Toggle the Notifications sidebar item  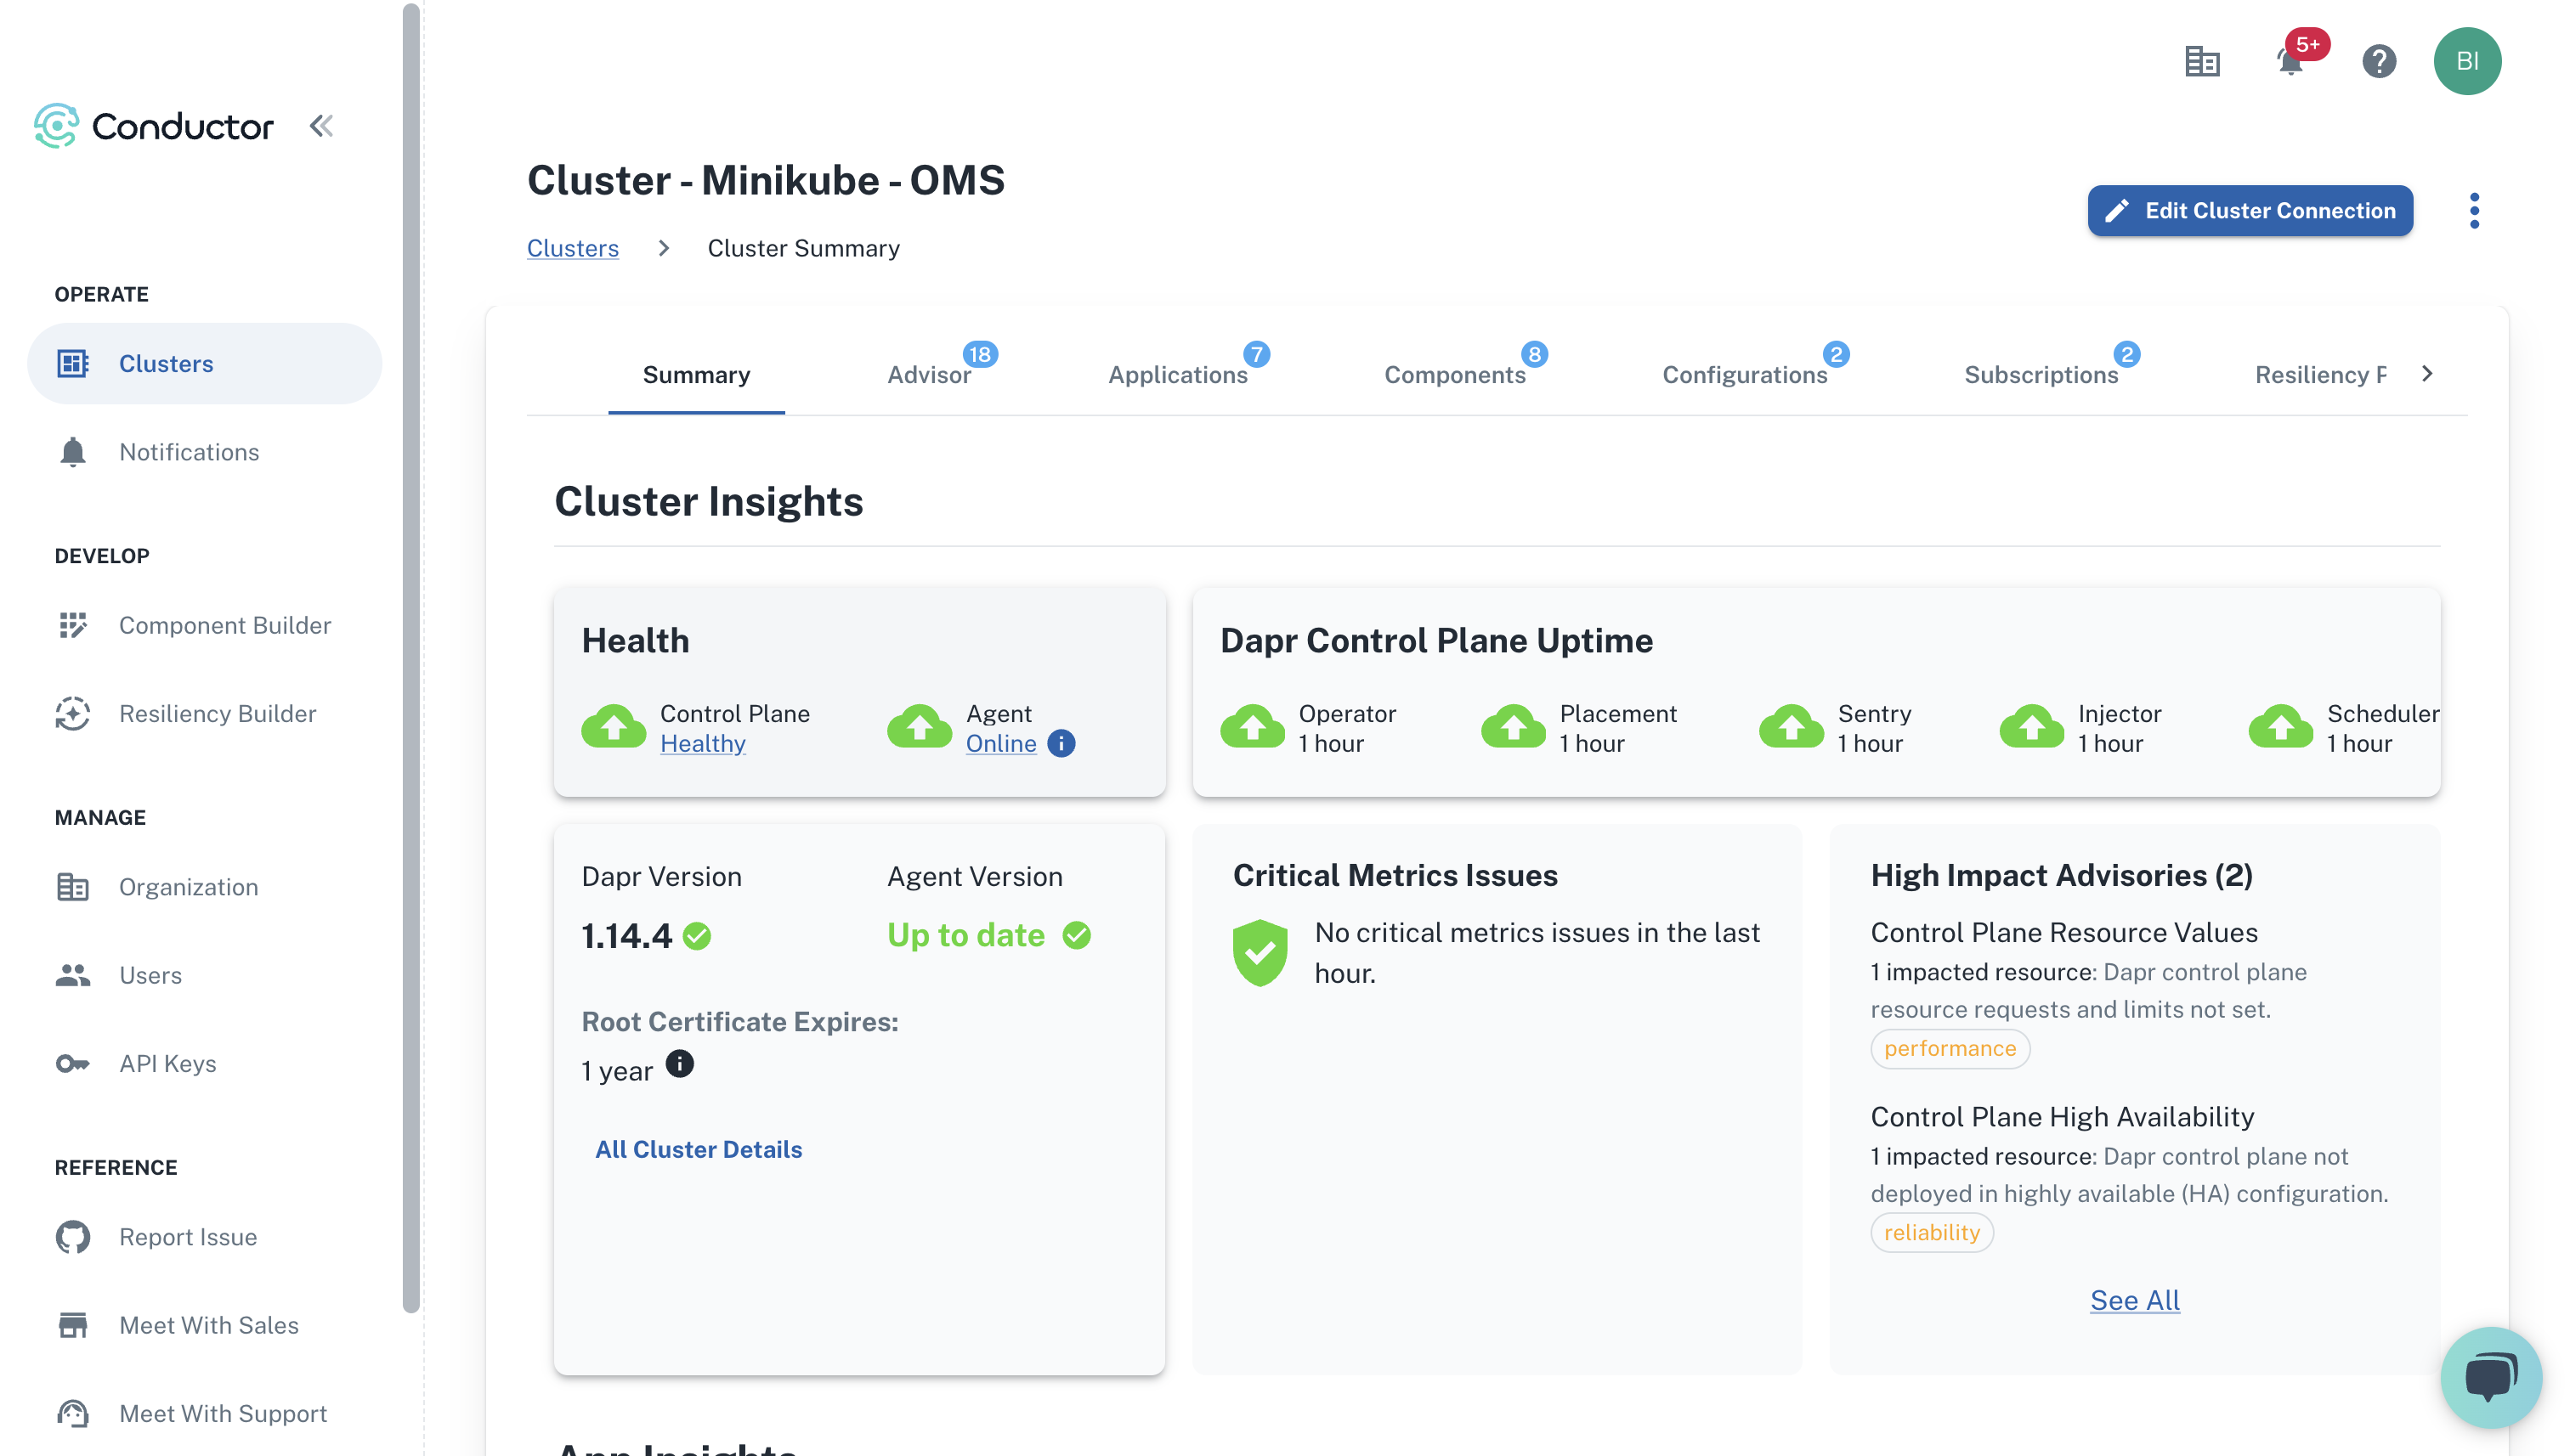click(x=189, y=452)
